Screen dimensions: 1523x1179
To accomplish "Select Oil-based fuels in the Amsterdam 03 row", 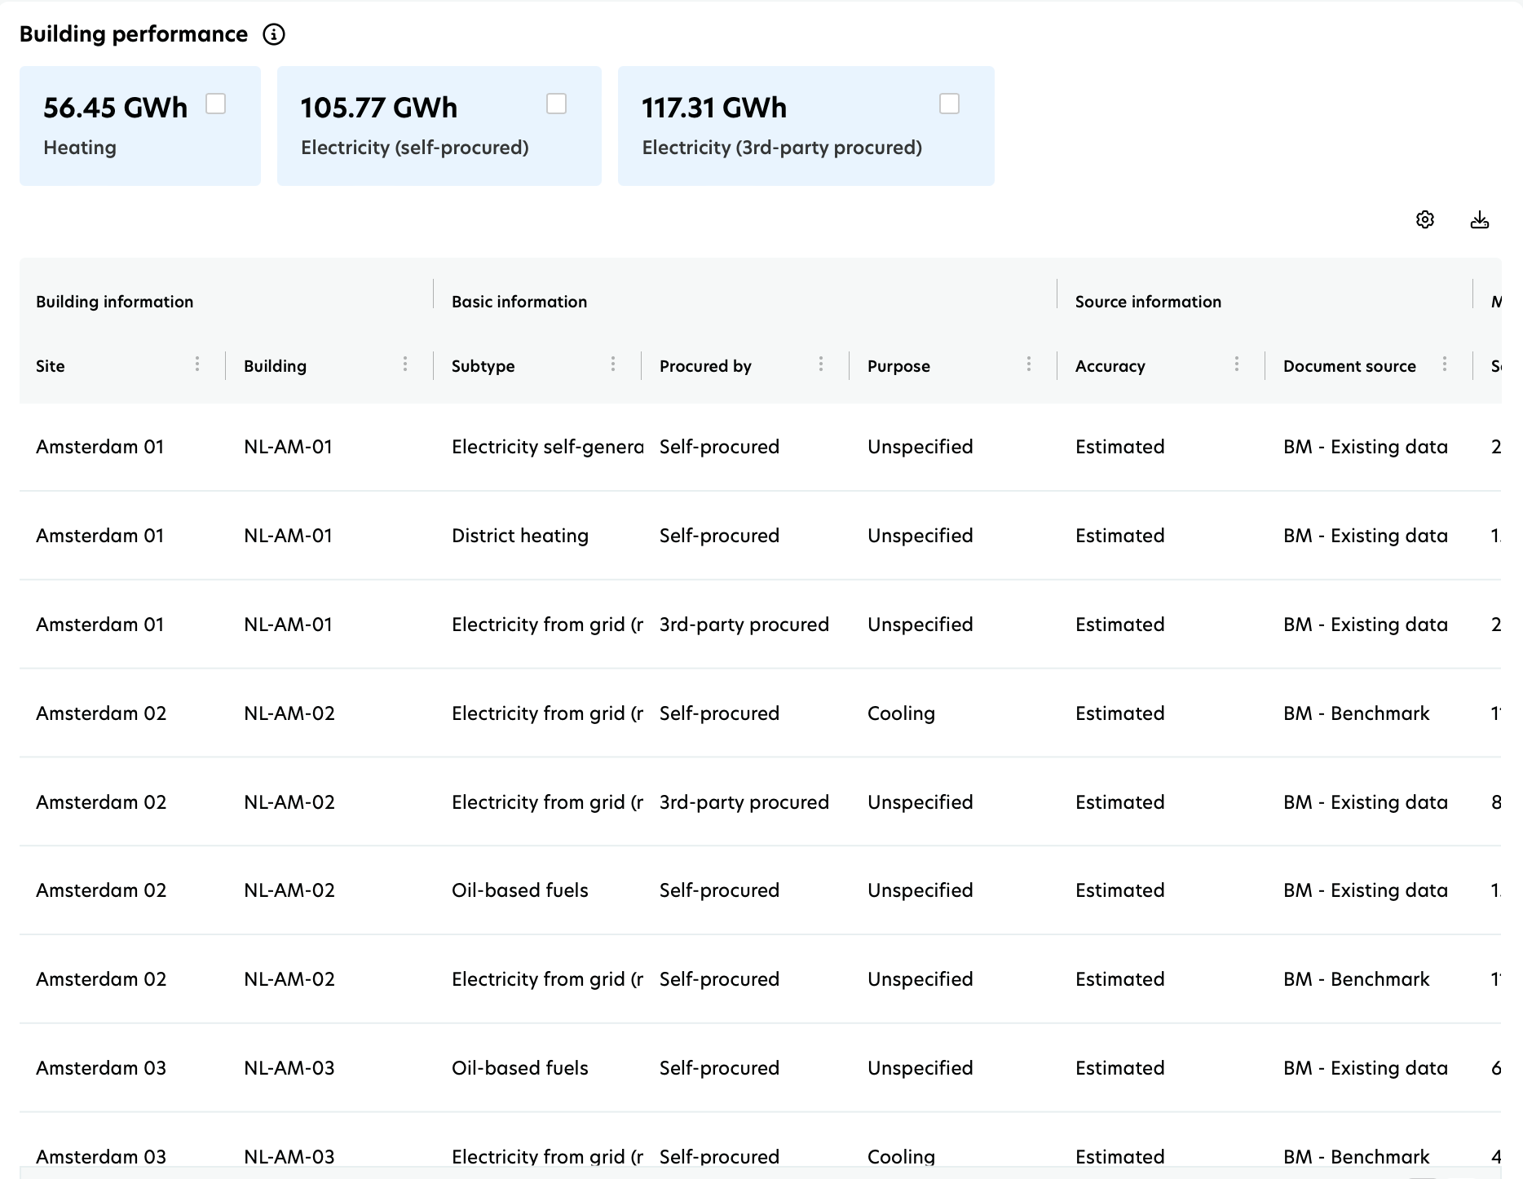I will coord(520,1068).
